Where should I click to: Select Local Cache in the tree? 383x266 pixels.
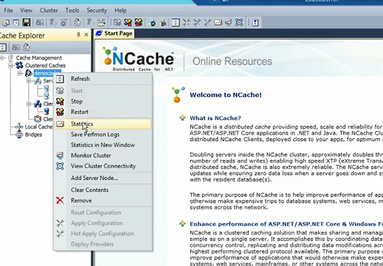(x=38, y=127)
